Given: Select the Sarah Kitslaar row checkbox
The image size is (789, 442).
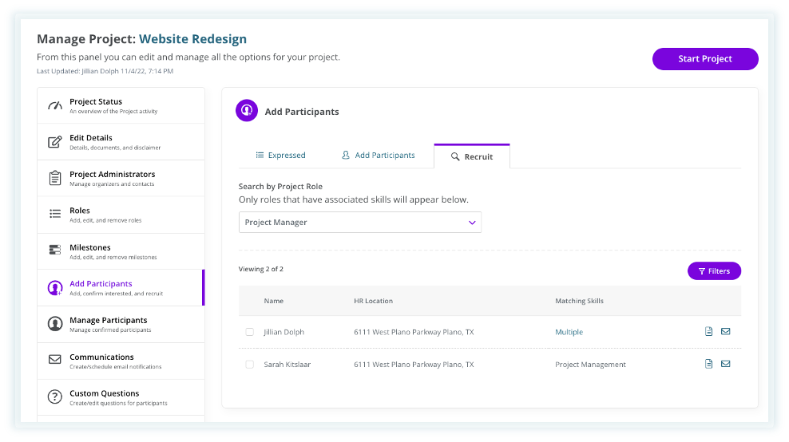Looking at the screenshot, I should click(x=250, y=365).
